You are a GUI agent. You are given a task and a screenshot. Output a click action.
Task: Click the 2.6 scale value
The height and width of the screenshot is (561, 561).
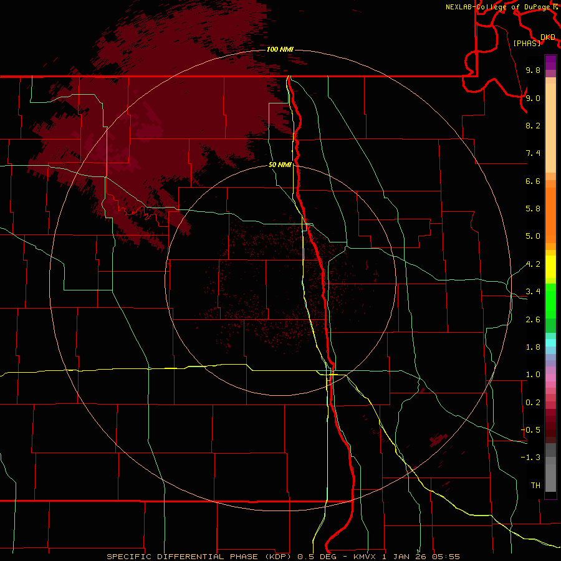[x=533, y=320]
